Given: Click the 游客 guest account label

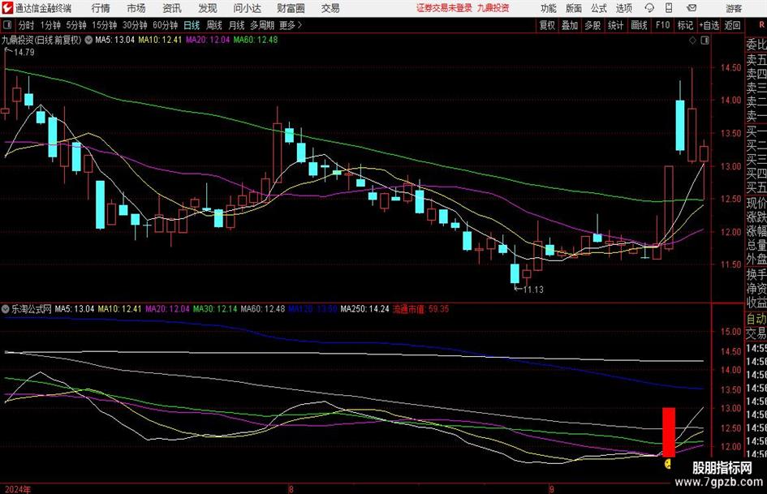Looking at the screenshot, I should point(734,8).
